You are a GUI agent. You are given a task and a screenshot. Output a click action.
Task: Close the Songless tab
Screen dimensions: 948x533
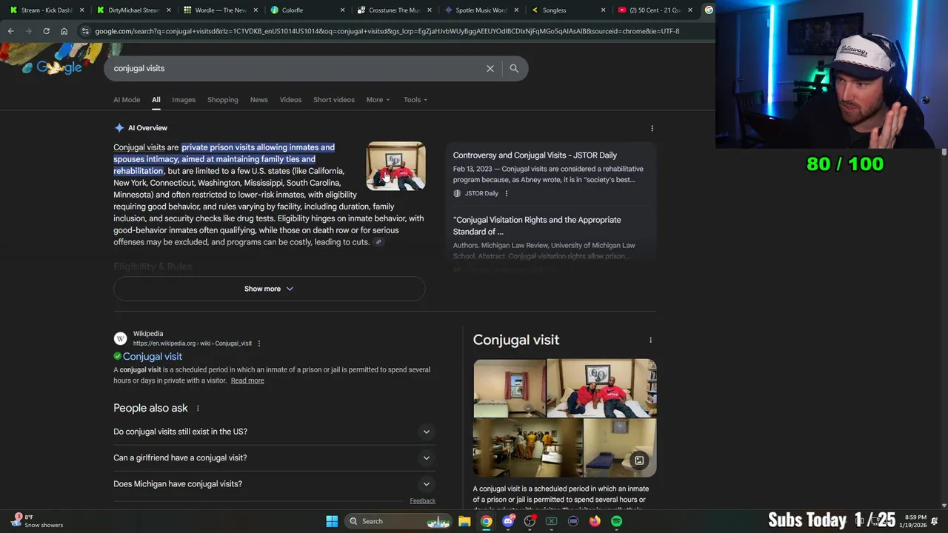click(x=603, y=10)
